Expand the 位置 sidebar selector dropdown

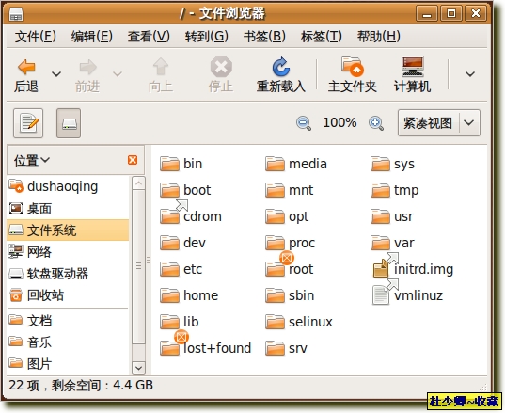32,160
